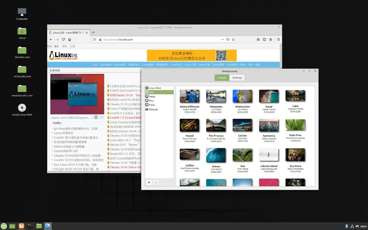Choose the Abstraction wallpaper thumbnail
The image size is (368, 230).
click(242, 96)
